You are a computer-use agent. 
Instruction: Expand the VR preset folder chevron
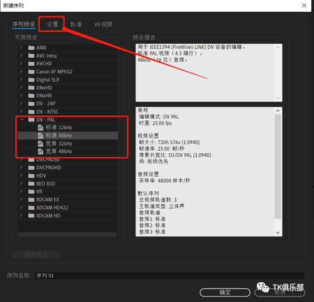[x=21, y=191]
